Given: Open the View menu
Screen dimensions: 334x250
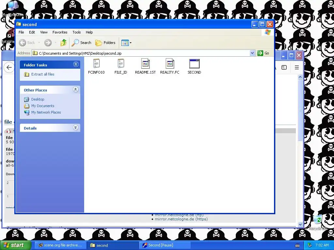Looking at the screenshot, I should (x=44, y=32).
